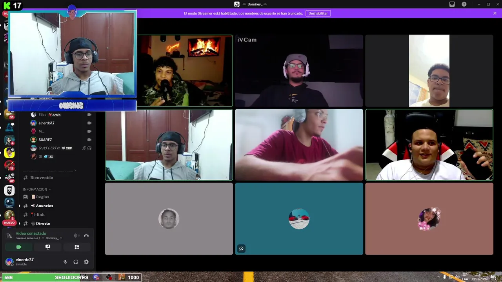This screenshot has height=282, width=502.
Task: Open La Vuelta server with badge 39
Action: [9, 177]
